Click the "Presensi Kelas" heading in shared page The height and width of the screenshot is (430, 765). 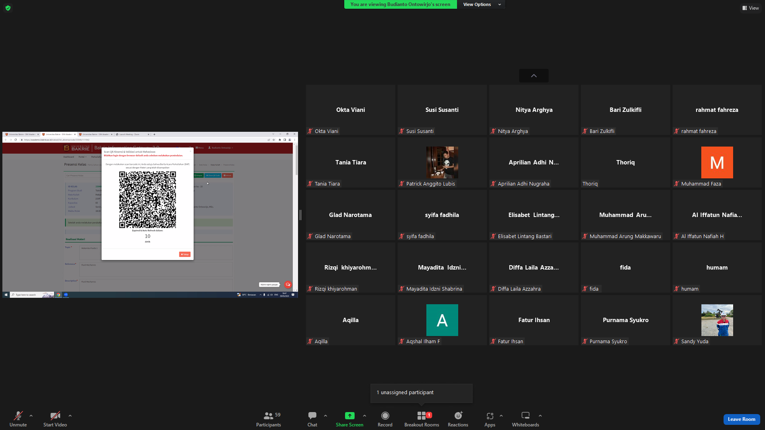point(75,164)
